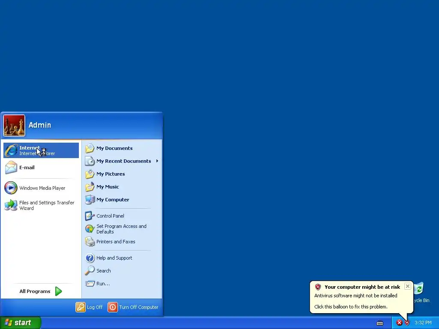Open the My Pictures folder icon
439x329 pixels.
tap(90, 174)
